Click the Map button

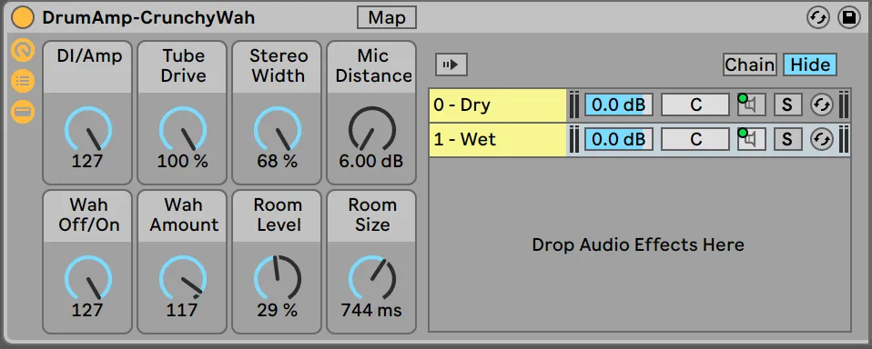pyautogui.click(x=387, y=18)
